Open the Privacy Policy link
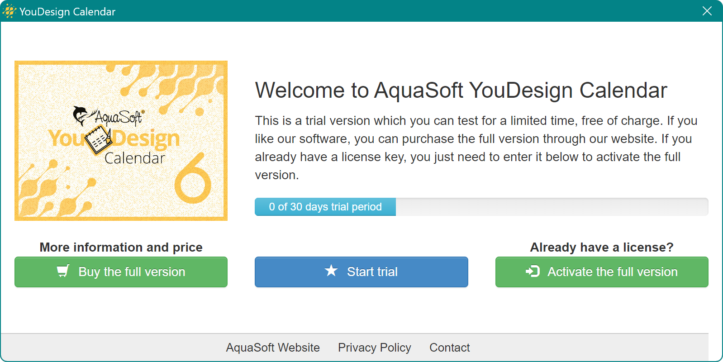This screenshot has height=362, width=723. pyautogui.click(x=375, y=348)
